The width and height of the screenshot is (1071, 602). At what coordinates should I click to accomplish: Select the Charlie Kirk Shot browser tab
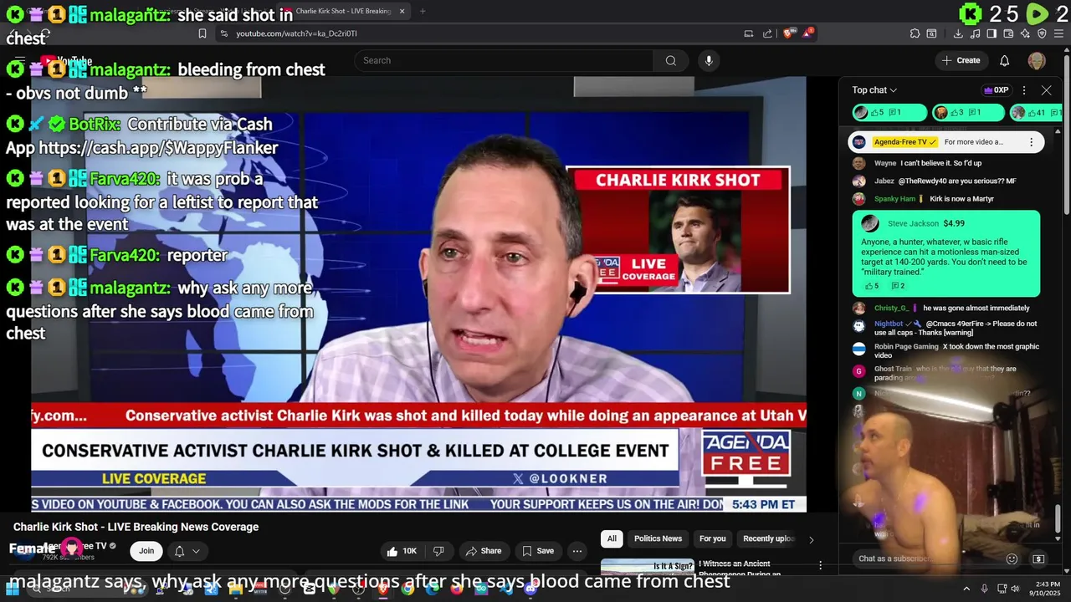(x=343, y=11)
